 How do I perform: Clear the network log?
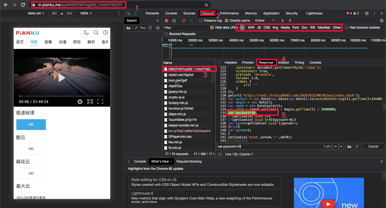[174, 21]
